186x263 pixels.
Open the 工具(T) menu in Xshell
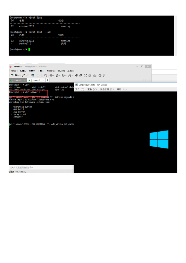[x=41, y=71]
